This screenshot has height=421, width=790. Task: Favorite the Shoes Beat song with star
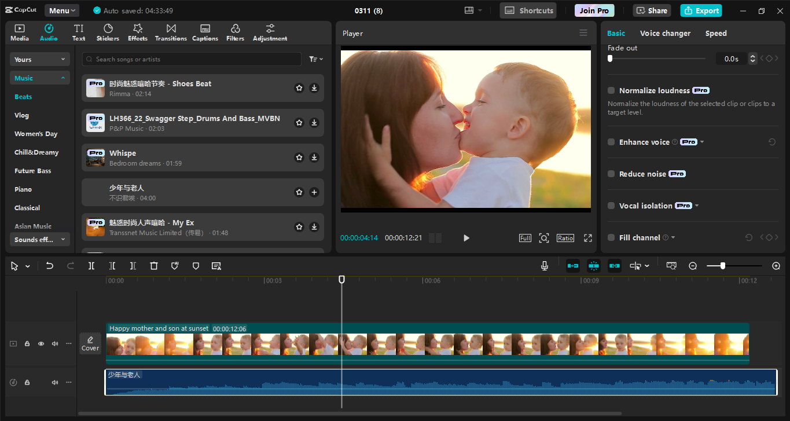(299, 88)
